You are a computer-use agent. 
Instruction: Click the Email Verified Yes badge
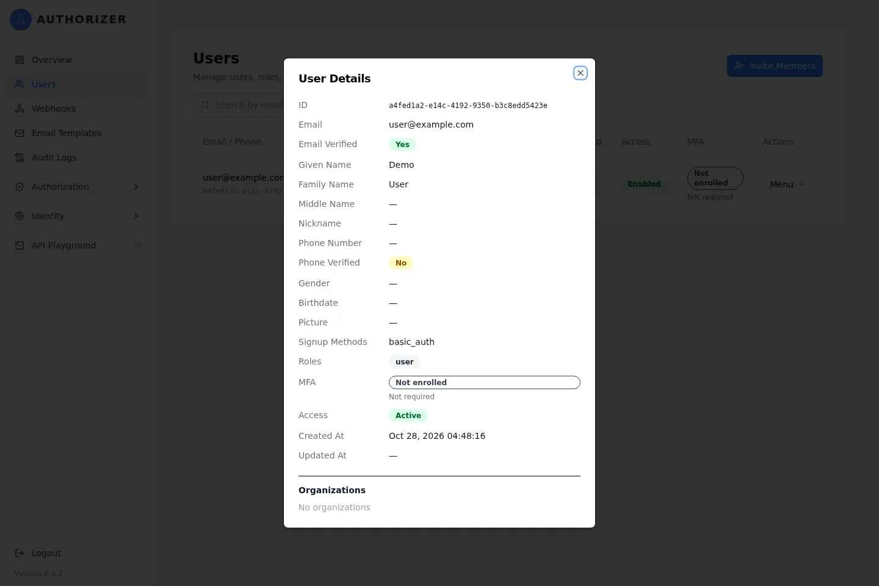coord(402,145)
